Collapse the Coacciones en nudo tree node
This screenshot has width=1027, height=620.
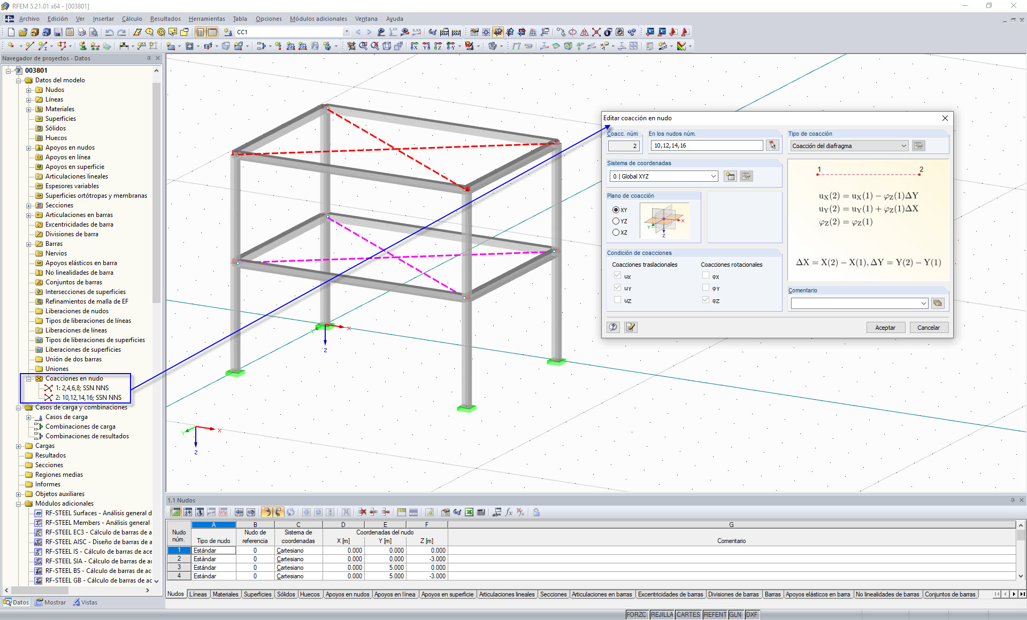tap(29, 378)
